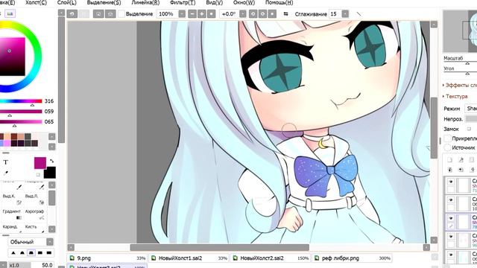
Task: Adjust the saturation slider showing 059
Action: pos(21,112)
